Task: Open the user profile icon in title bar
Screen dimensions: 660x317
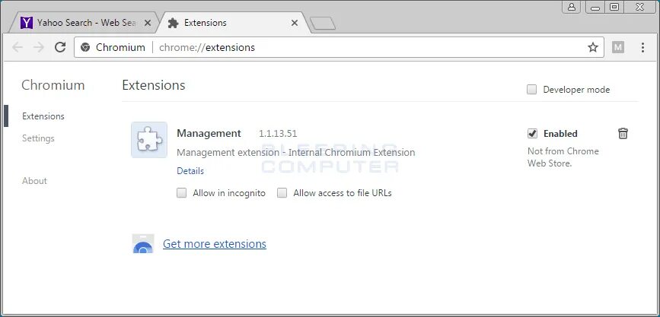Action: click(x=571, y=7)
